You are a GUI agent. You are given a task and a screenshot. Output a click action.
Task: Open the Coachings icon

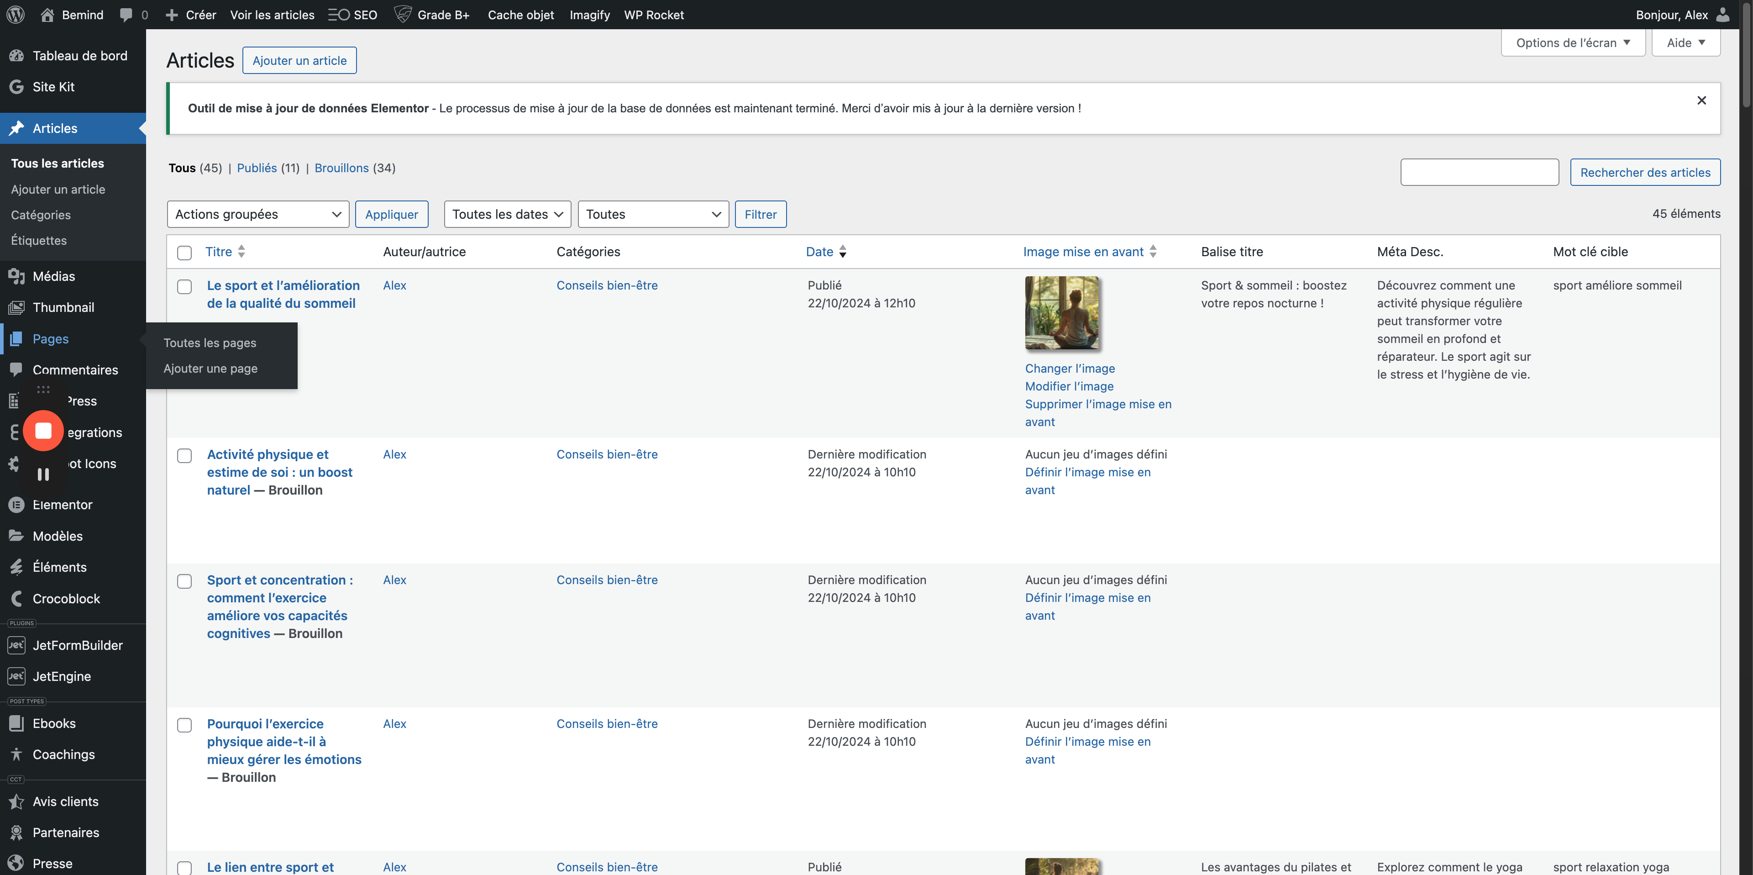pos(16,754)
